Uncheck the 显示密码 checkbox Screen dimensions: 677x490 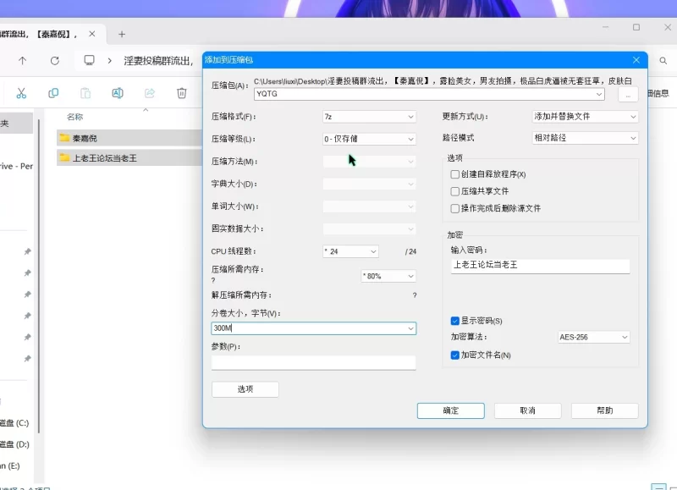[x=455, y=321]
